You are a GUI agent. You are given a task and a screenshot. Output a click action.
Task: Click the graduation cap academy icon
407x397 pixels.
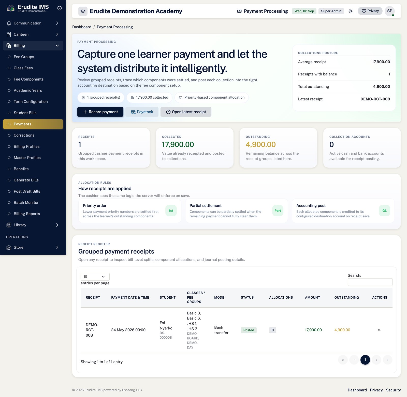pyautogui.click(x=83, y=11)
